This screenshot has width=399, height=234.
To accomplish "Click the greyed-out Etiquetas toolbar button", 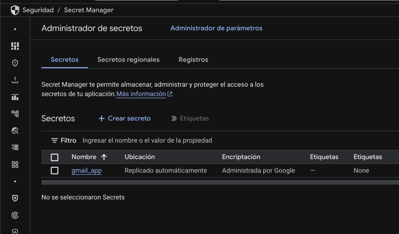I will tap(190, 118).
